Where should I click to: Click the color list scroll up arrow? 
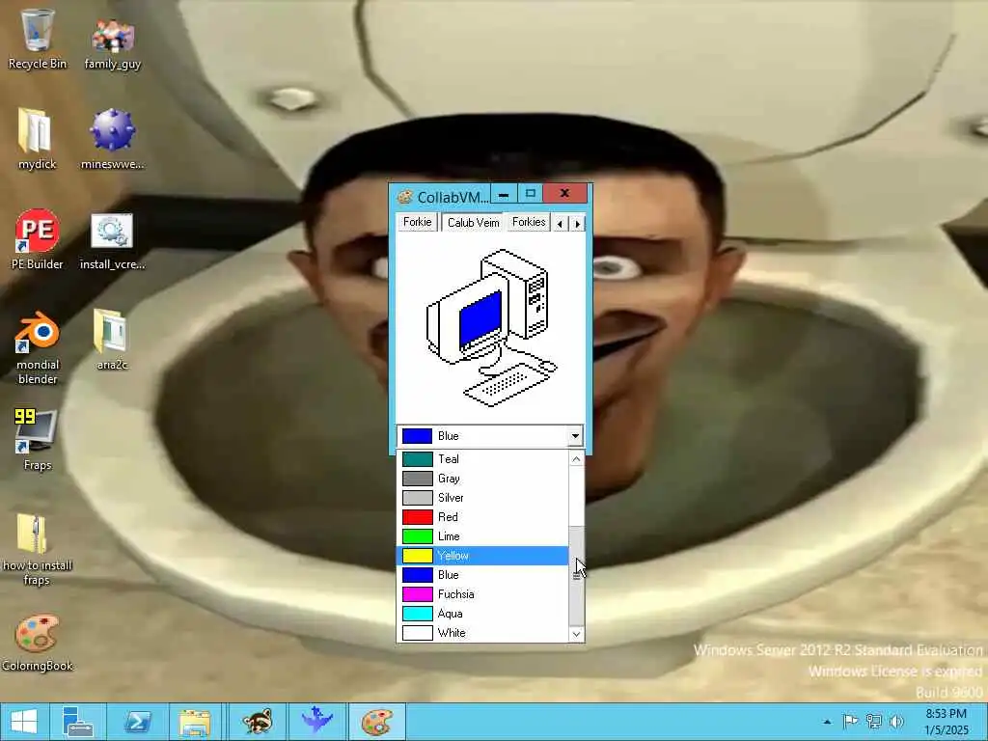point(576,459)
